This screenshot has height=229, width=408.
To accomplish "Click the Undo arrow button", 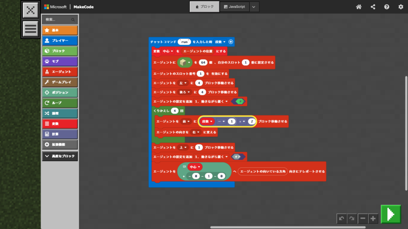I will [341, 218].
